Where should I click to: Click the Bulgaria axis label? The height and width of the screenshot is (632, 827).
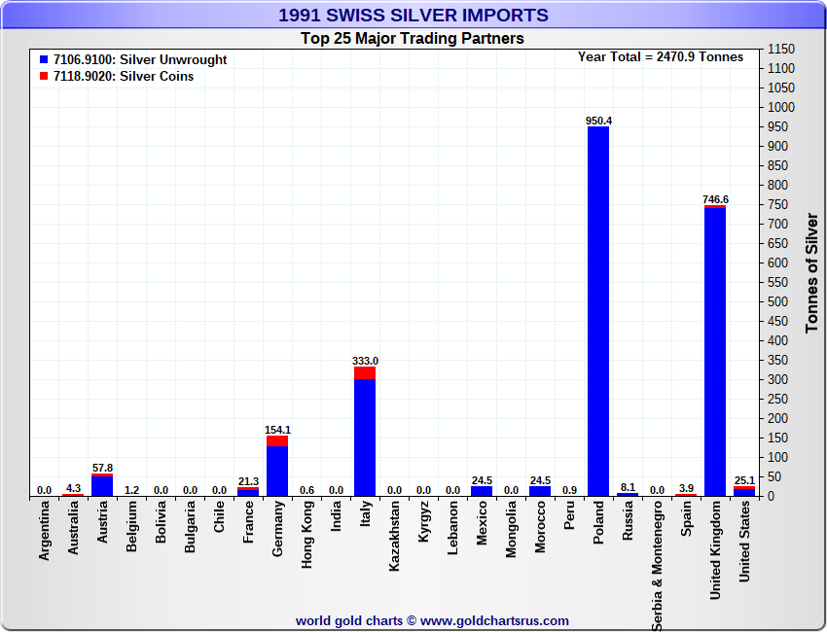pos(190,527)
